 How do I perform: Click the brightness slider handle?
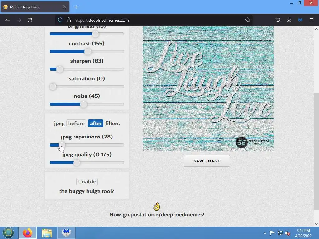95,34
